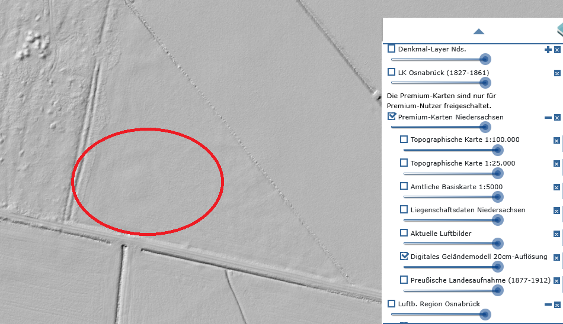Remove the LK Osnabrück (1827-1861) layer
The height and width of the screenshot is (324, 563).
point(557,73)
